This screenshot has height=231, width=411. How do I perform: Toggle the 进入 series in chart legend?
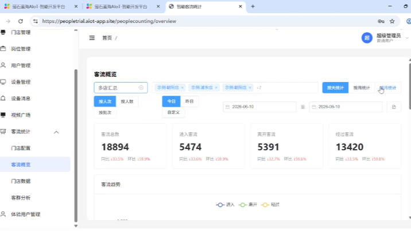pos(225,205)
